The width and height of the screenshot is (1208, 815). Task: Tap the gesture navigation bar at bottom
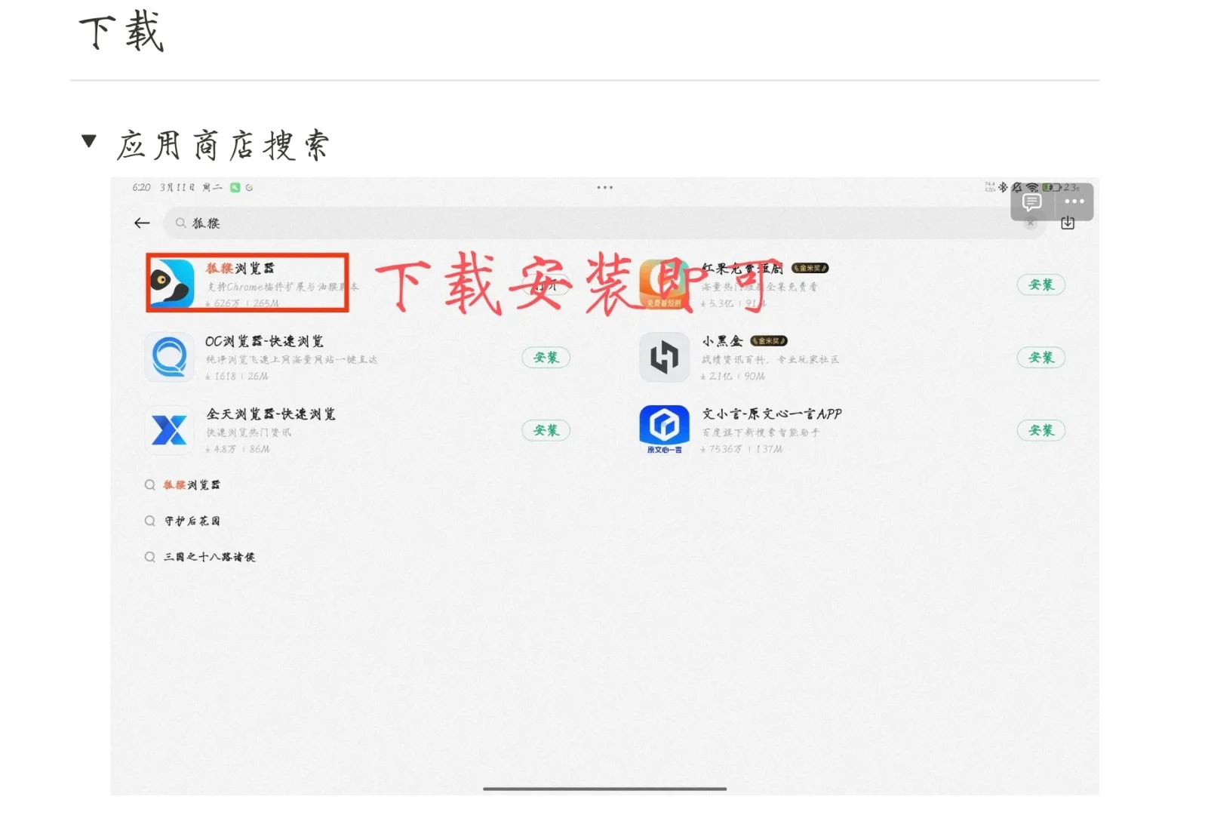pos(604,789)
